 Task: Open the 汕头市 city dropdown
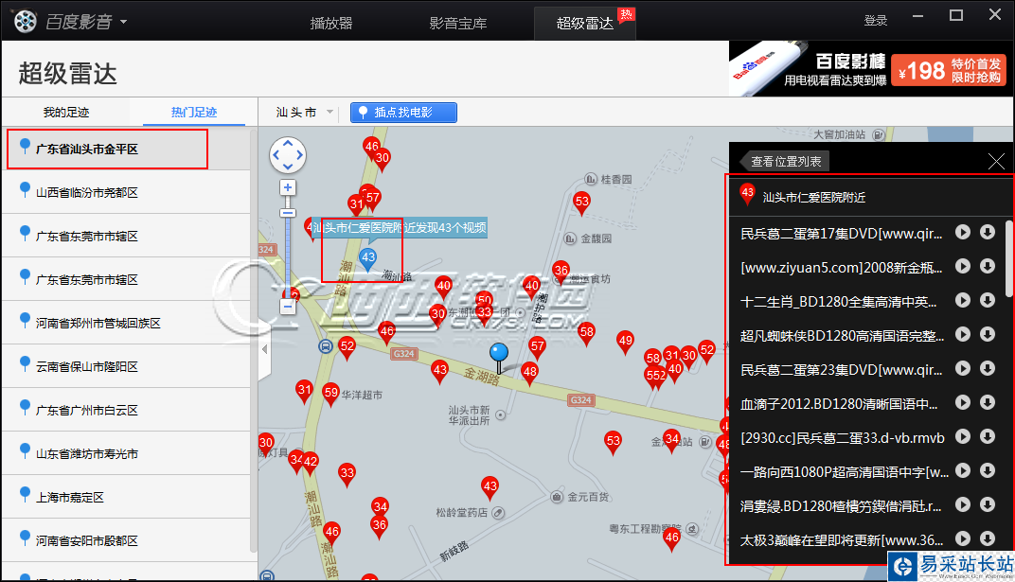[x=304, y=113]
